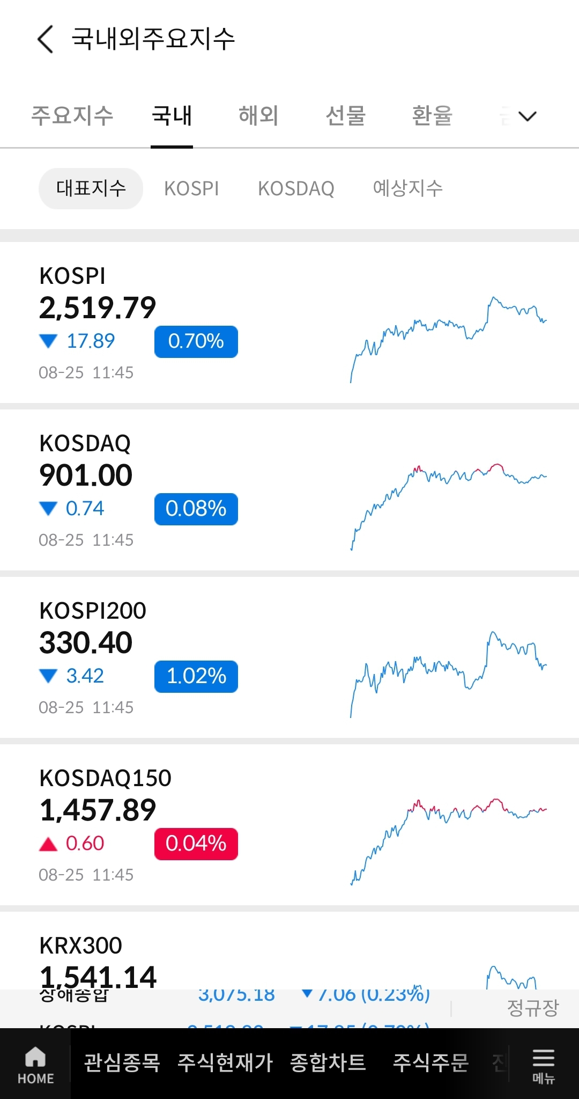Tap the KOSDAQ150 red 0.04% badge
This screenshot has height=1099, width=579.
[x=196, y=844]
